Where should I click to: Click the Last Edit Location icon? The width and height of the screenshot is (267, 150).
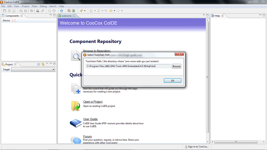click(x=106, y=11)
